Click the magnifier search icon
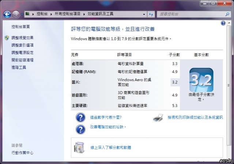This screenshot has height=164, width=234. pyautogui.click(x=227, y=14)
